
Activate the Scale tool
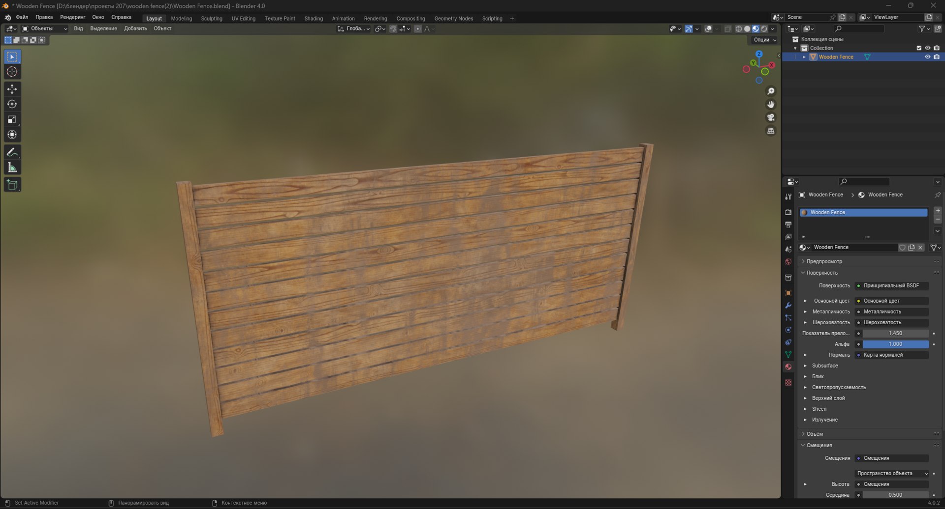click(x=12, y=119)
